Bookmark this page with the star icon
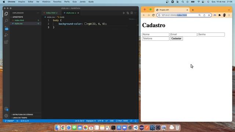 coord(209,15)
